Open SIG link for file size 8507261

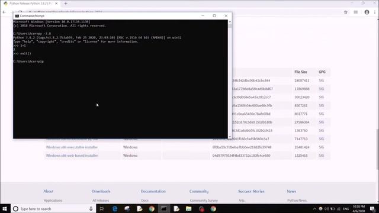(321, 105)
